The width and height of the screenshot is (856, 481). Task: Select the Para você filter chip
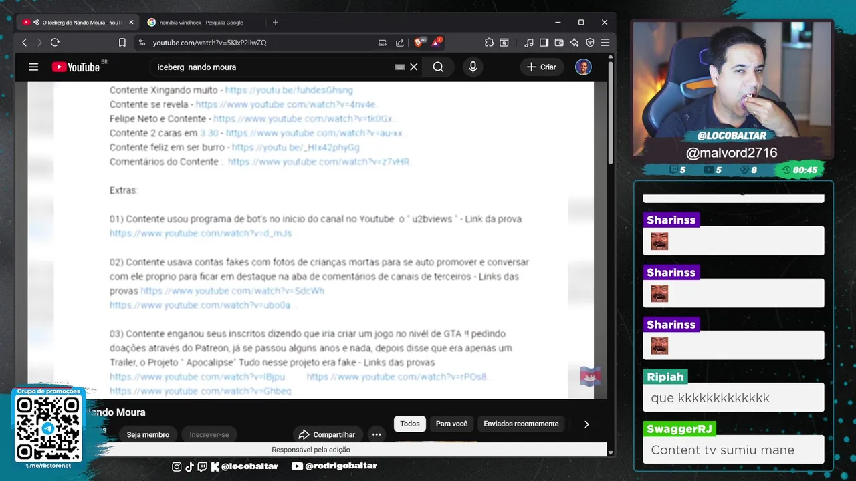pos(451,424)
